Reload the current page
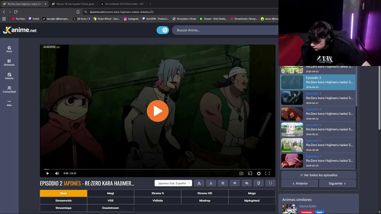381x214 pixels. pyautogui.click(x=16, y=12)
